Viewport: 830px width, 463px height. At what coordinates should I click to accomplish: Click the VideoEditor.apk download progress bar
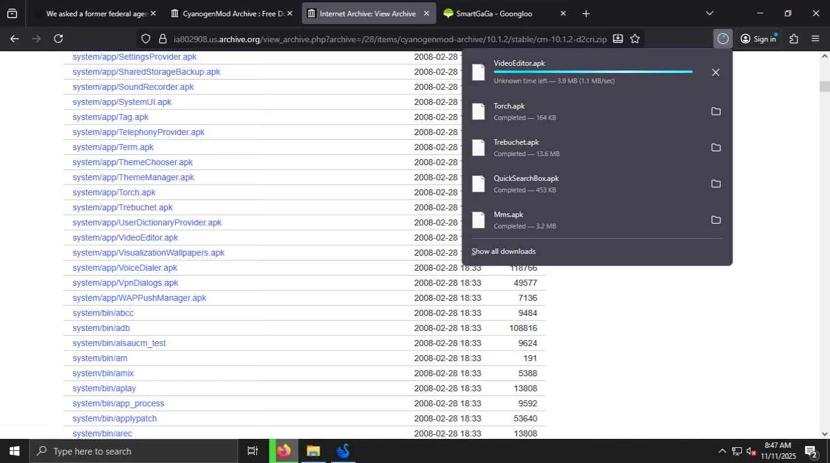click(x=593, y=72)
